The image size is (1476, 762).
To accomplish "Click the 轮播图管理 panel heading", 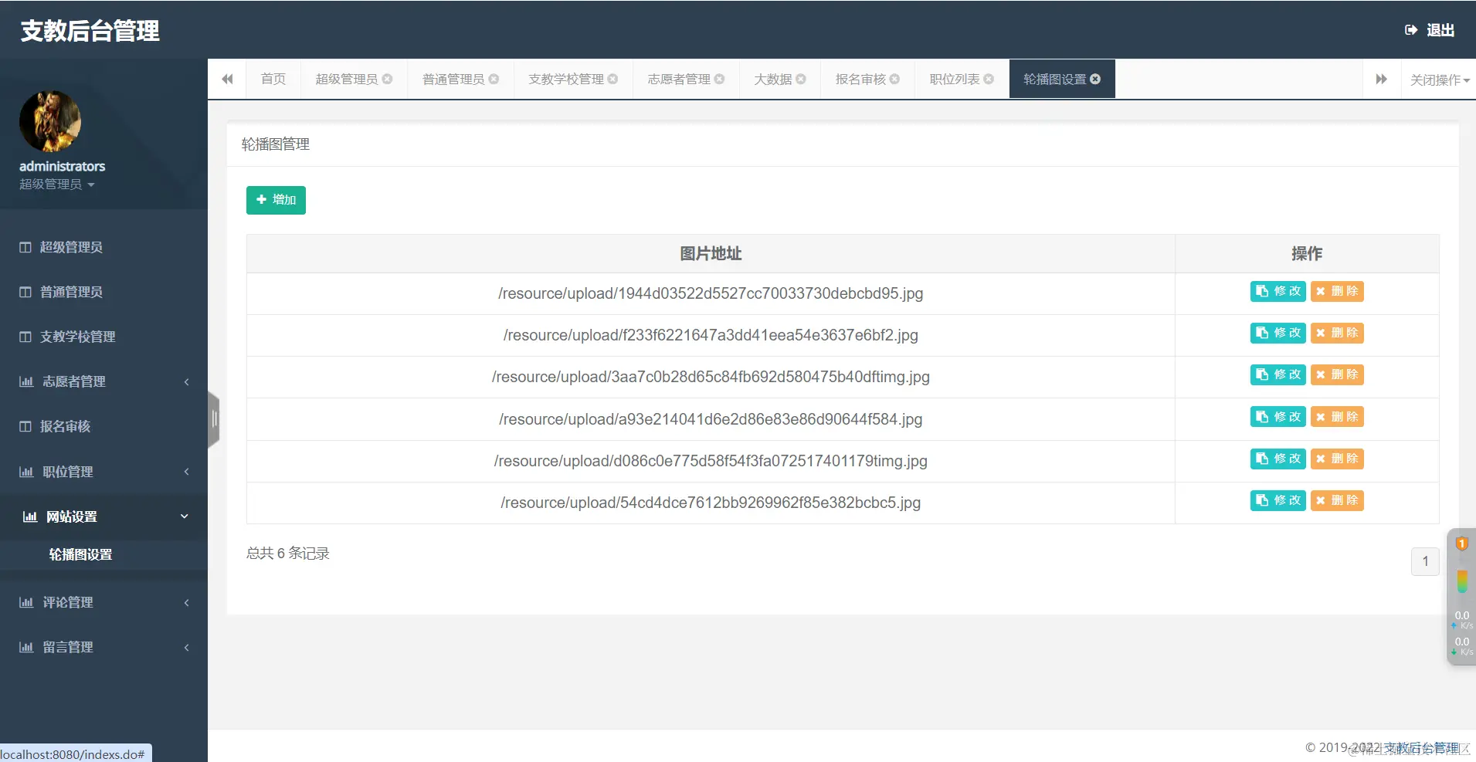I will point(276,144).
